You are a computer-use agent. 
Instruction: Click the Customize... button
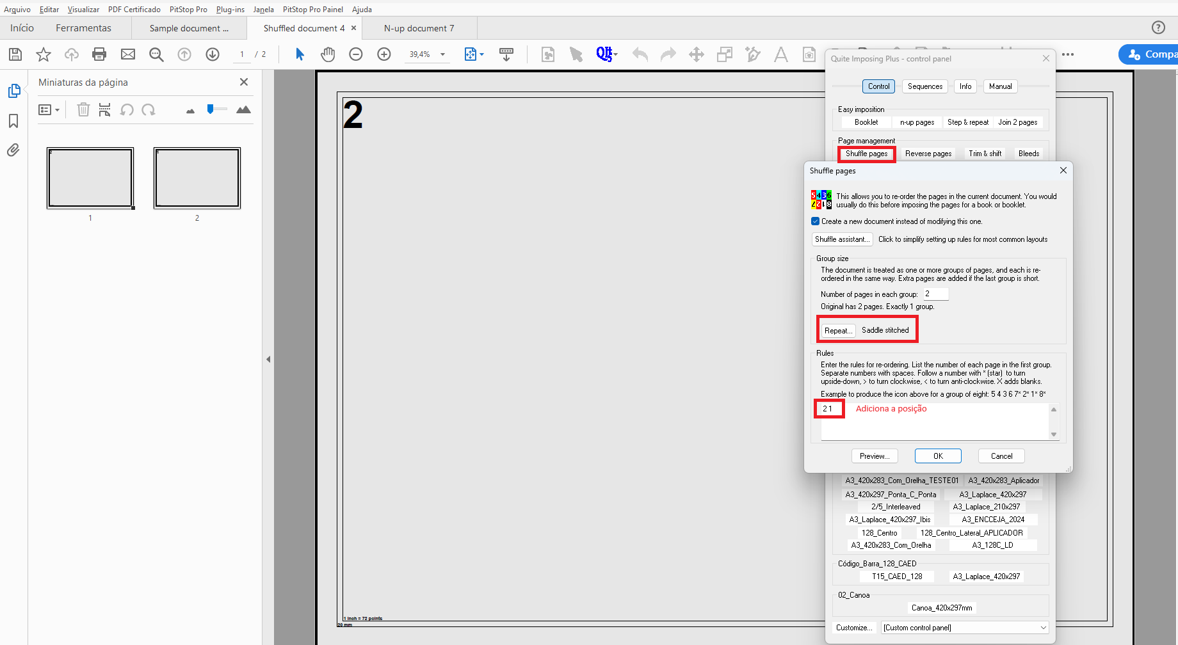tap(854, 628)
